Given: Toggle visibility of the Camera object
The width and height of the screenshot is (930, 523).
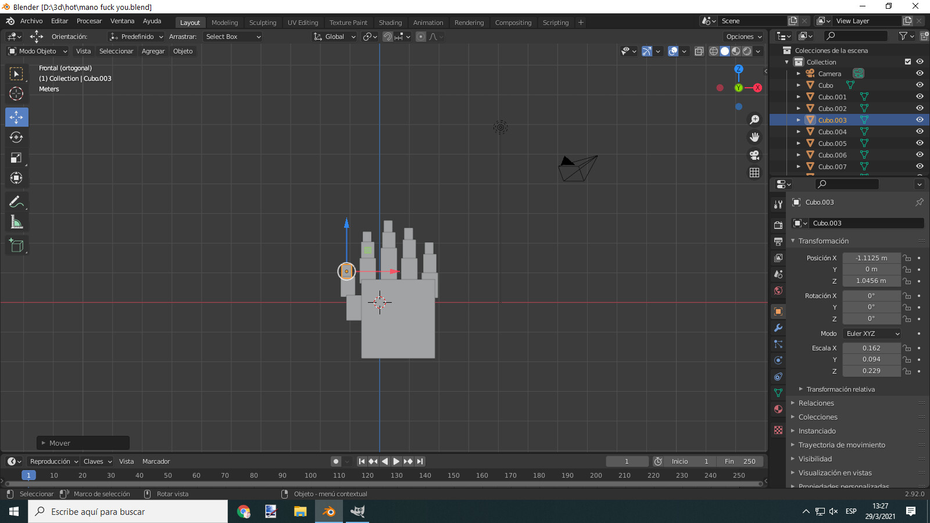Looking at the screenshot, I should coord(920,73).
